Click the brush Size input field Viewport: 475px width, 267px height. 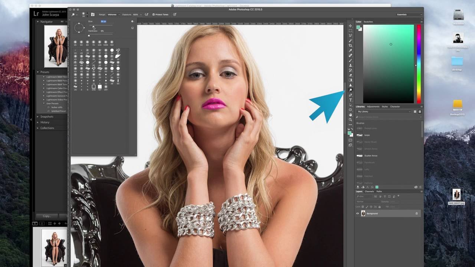(106, 22)
